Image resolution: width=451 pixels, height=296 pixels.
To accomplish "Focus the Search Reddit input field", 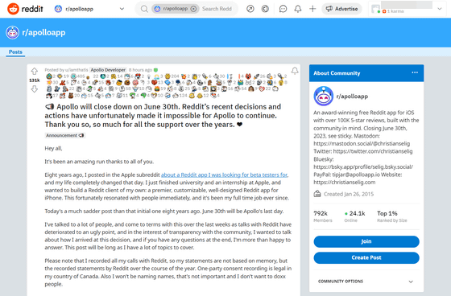I will tap(217, 9).
